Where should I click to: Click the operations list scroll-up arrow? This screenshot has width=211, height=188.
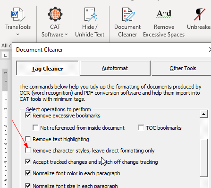pyautogui.click(x=203, y=114)
